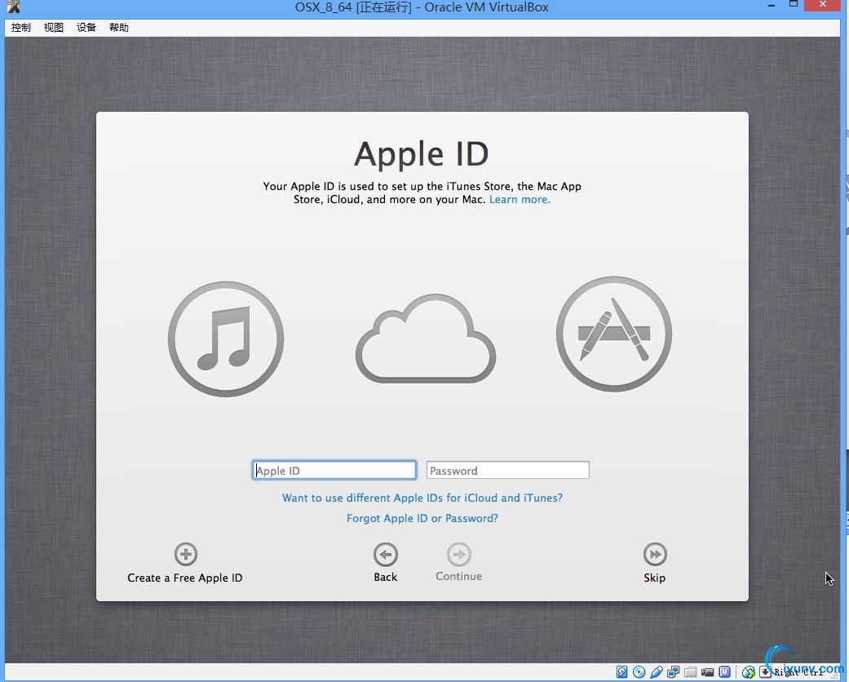Click the shared folders status bar icon
Viewport: 849px width, 682px height.
click(691, 672)
